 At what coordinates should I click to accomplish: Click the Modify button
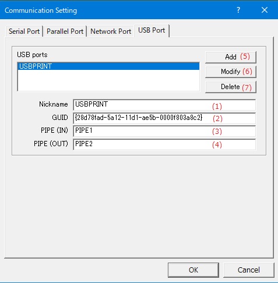click(x=231, y=72)
